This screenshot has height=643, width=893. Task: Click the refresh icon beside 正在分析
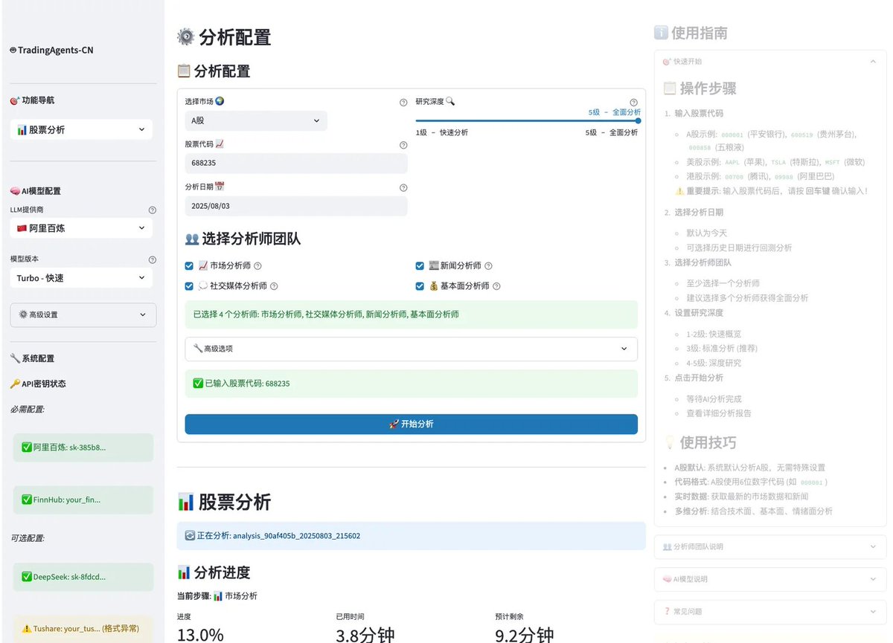(189, 535)
